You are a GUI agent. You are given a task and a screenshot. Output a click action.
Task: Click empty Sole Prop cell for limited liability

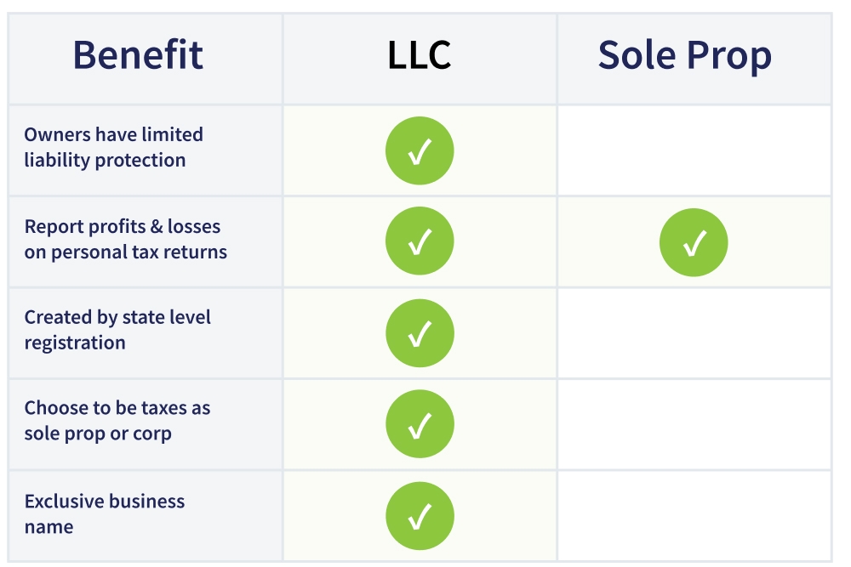(x=694, y=151)
